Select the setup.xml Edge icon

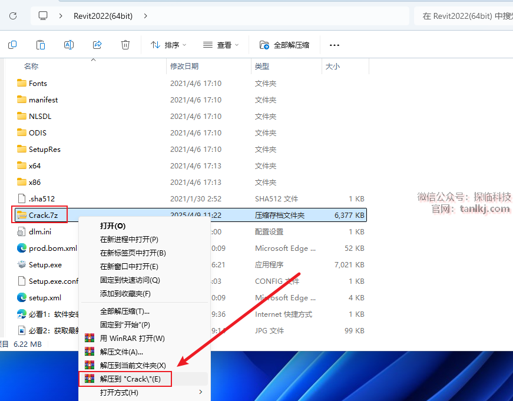[x=22, y=297]
